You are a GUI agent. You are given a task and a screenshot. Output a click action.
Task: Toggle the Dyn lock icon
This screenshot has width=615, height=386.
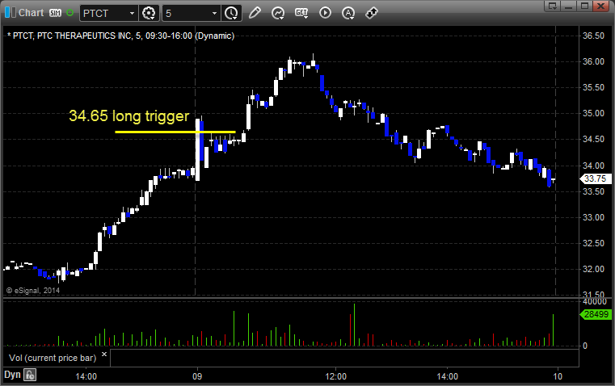click(30, 375)
